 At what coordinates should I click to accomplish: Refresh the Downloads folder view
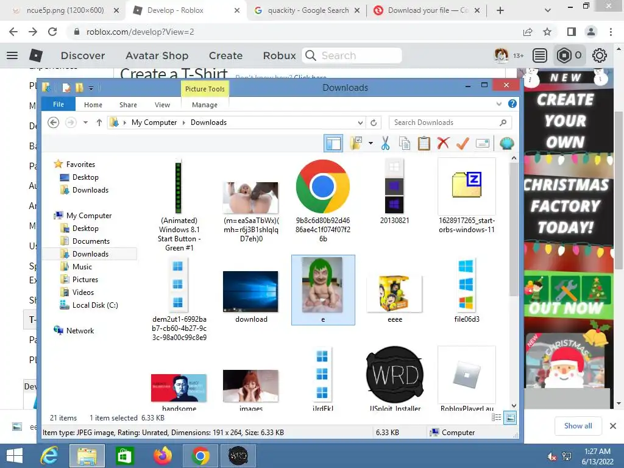(374, 122)
